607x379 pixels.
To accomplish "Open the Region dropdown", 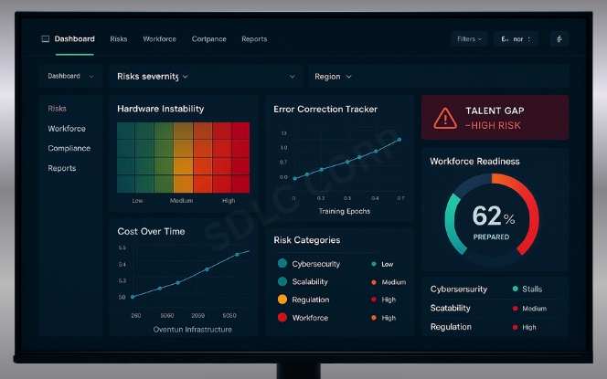I will click(x=333, y=77).
